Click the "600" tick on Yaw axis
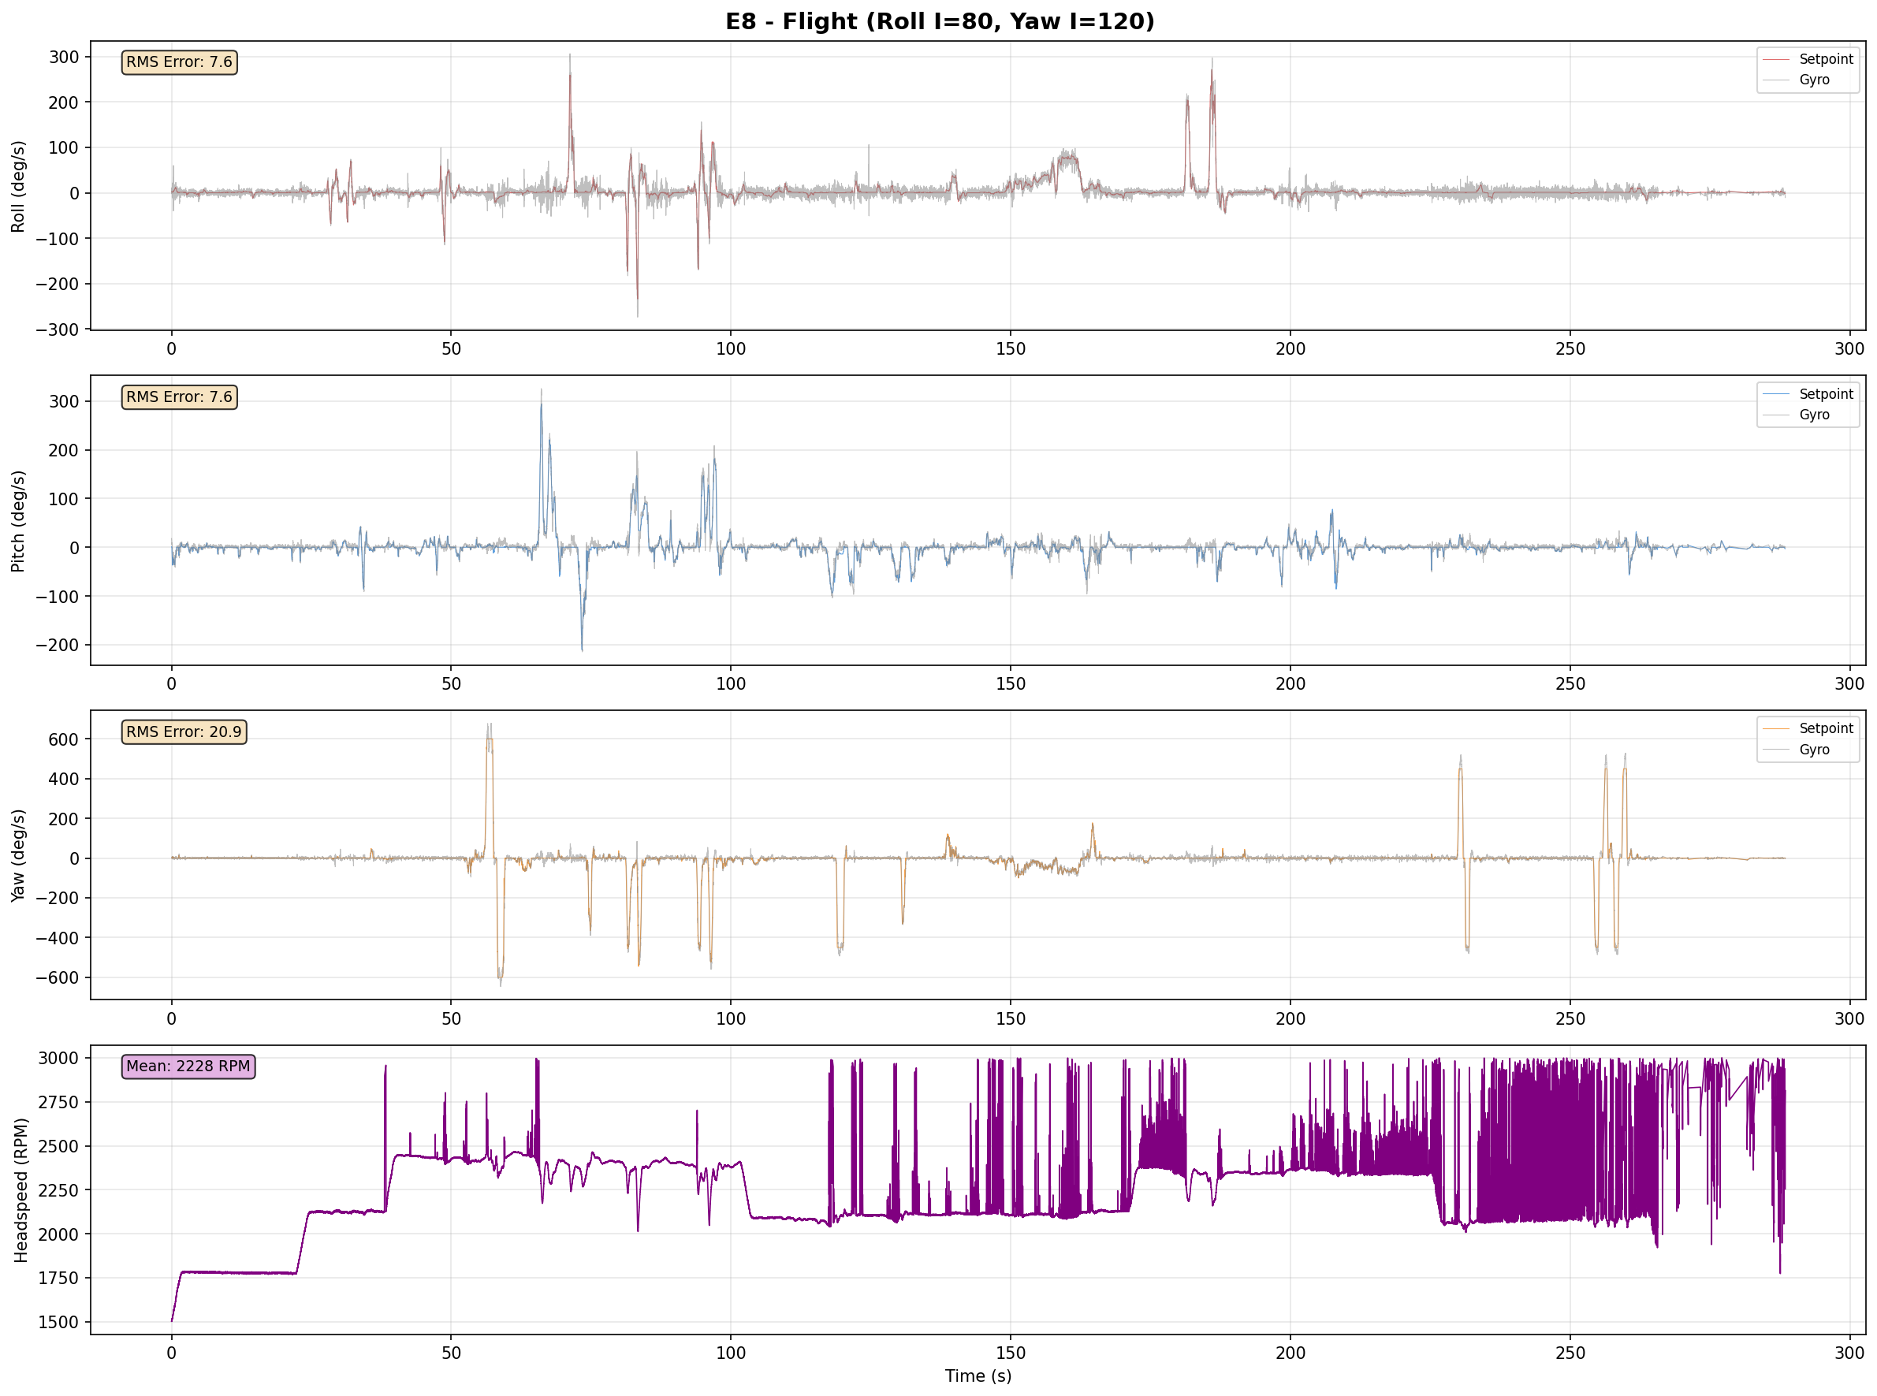Screen dimensions: 1877x1396 pos(64,739)
